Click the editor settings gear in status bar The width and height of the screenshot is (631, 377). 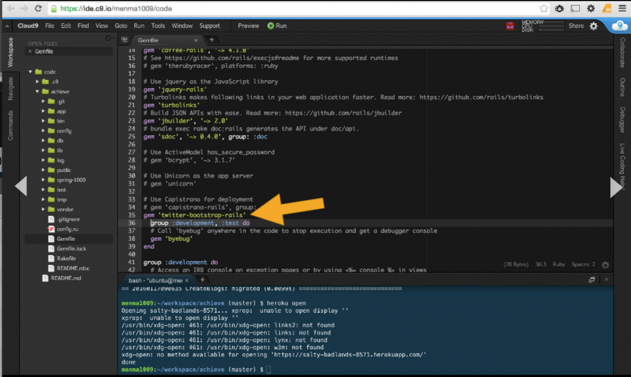[606, 265]
